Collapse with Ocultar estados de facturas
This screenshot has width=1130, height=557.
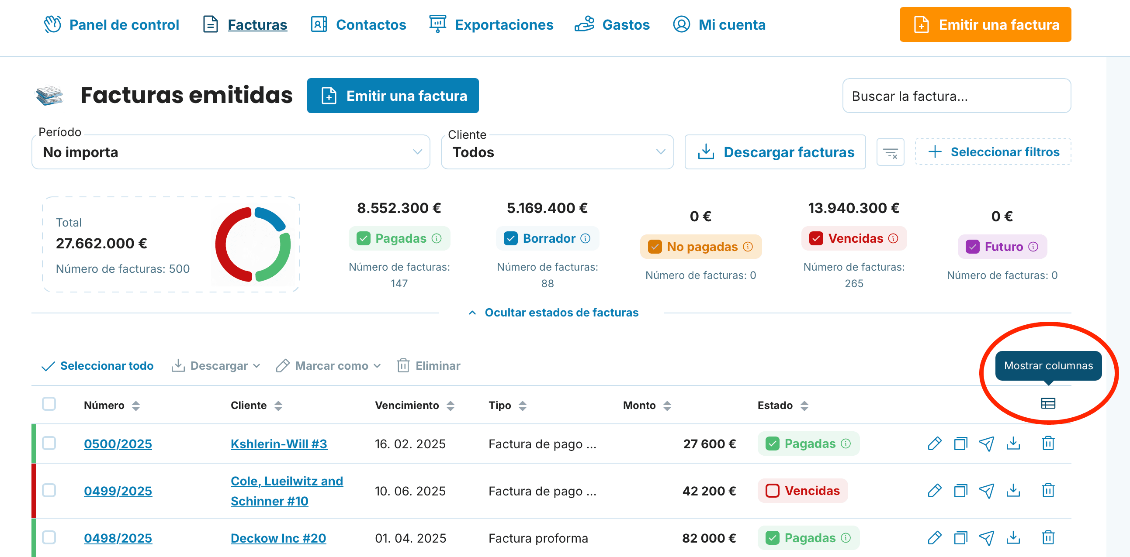[x=553, y=313]
